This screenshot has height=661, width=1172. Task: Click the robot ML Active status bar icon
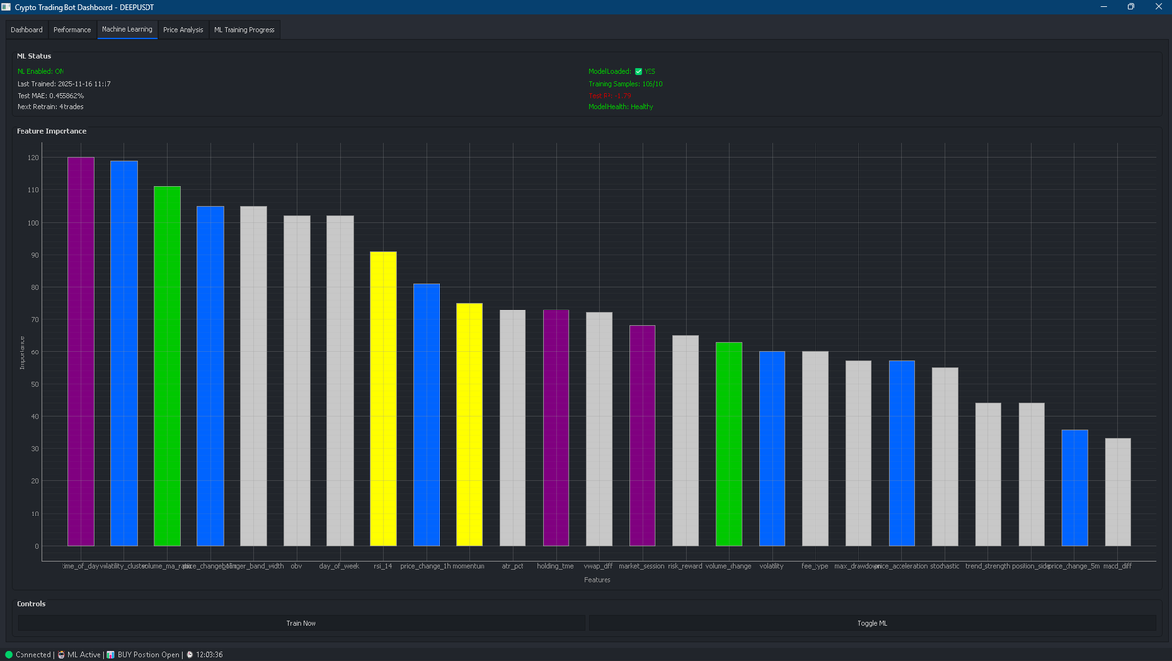point(62,655)
